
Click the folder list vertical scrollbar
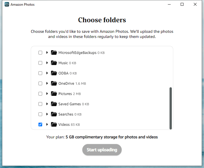[171, 108]
